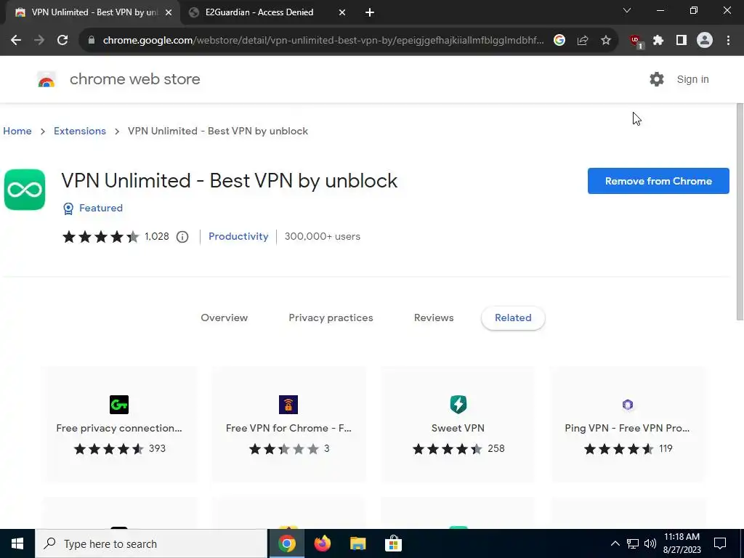Open Sweet VPN title text
Screen dimensions: 744x558
pyautogui.click(x=458, y=428)
